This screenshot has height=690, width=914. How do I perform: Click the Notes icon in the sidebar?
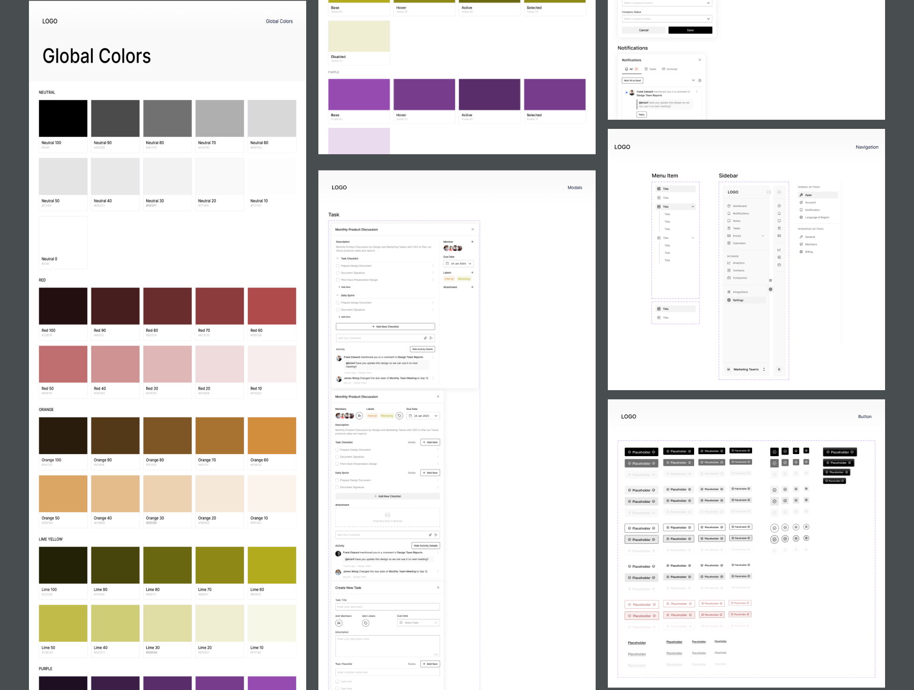737,221
